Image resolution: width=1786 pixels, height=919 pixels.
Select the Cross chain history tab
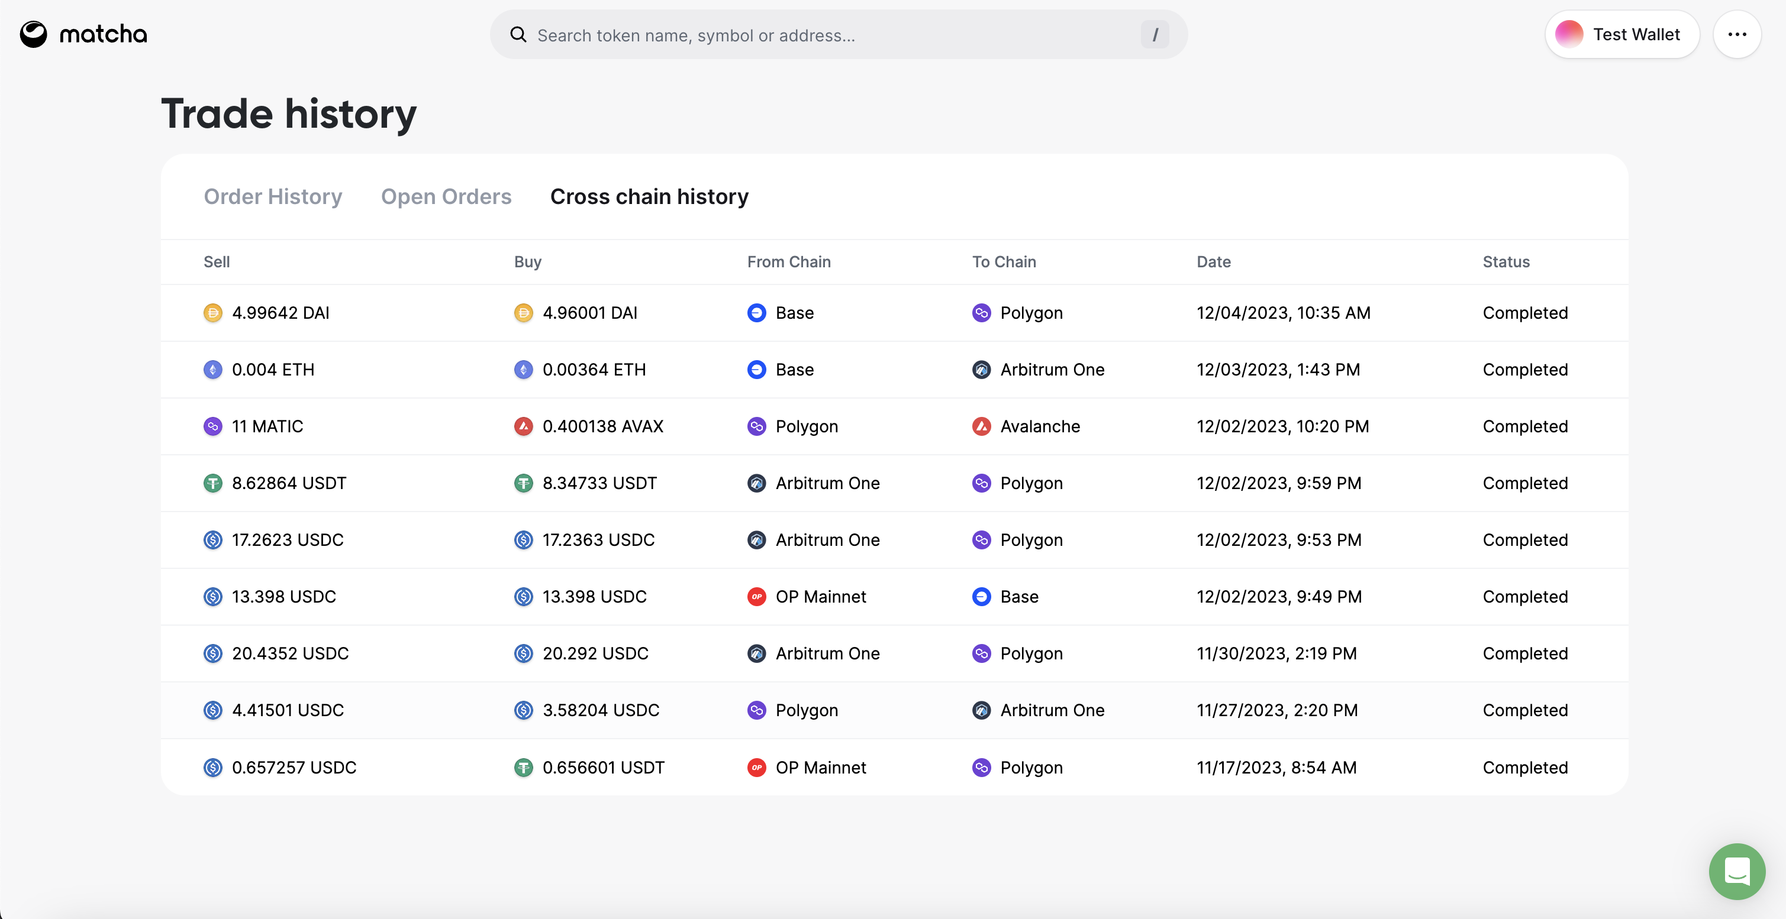[x=649, y=197]
